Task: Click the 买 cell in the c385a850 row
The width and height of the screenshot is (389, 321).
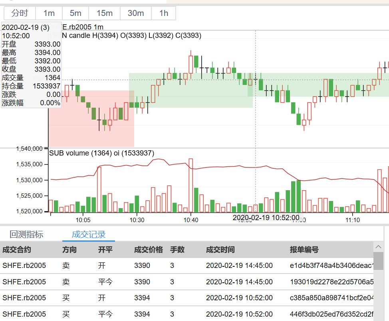Action: [66, 298]
